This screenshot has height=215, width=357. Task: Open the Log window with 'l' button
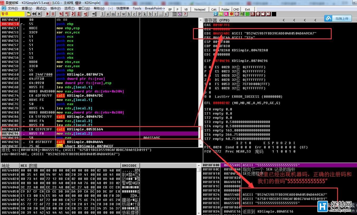(x=103, y=14)
